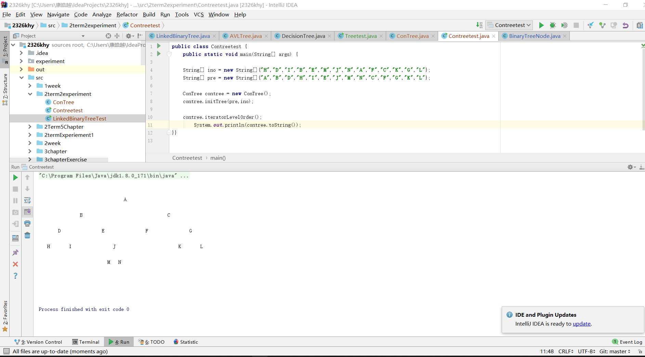Select LinkedBinaryTreeTest in project tree

click(79, 118)
